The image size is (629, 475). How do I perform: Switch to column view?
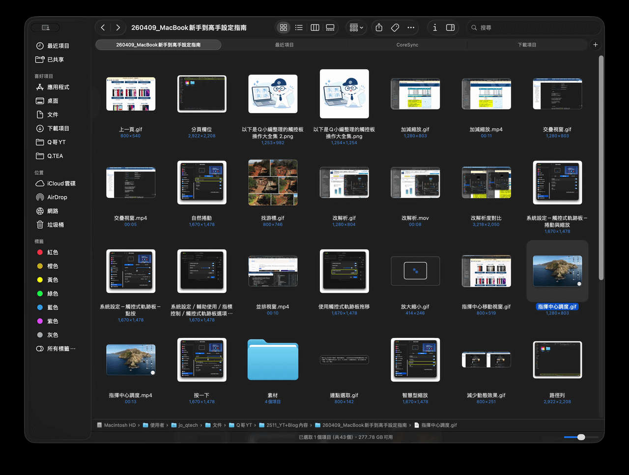[315, 28]
